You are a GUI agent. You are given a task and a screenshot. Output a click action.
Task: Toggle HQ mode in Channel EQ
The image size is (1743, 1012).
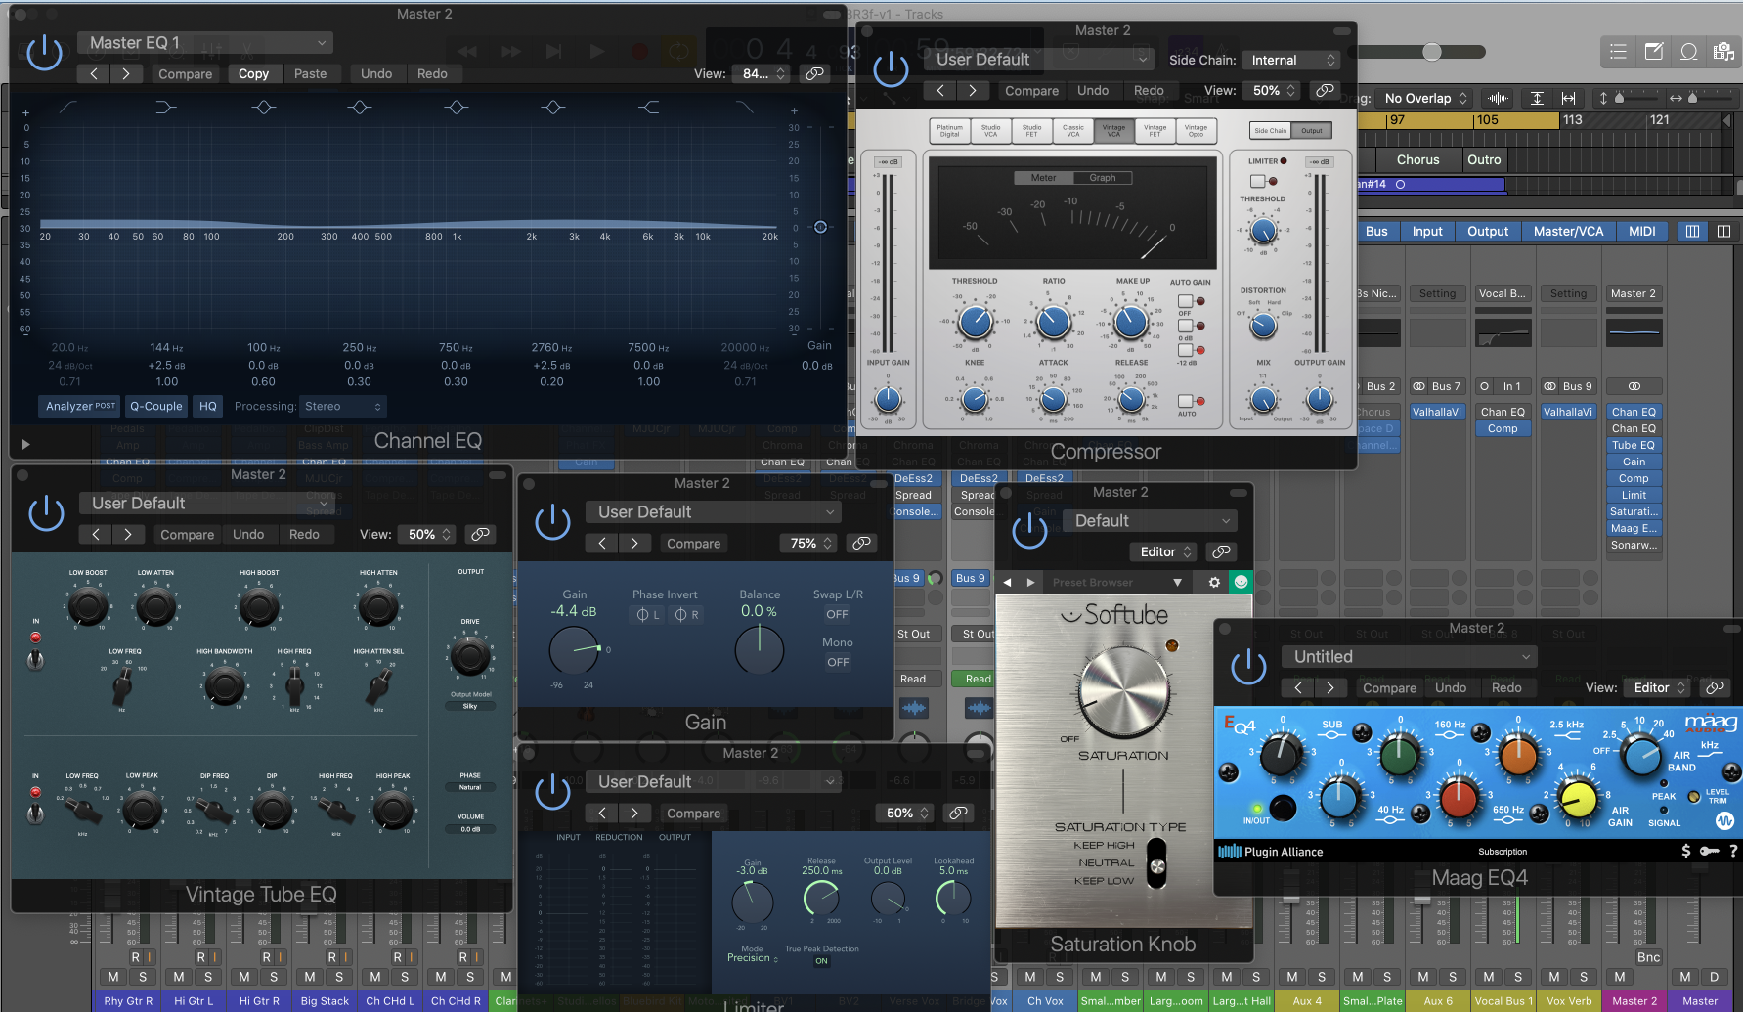click(x=208, y=406)
